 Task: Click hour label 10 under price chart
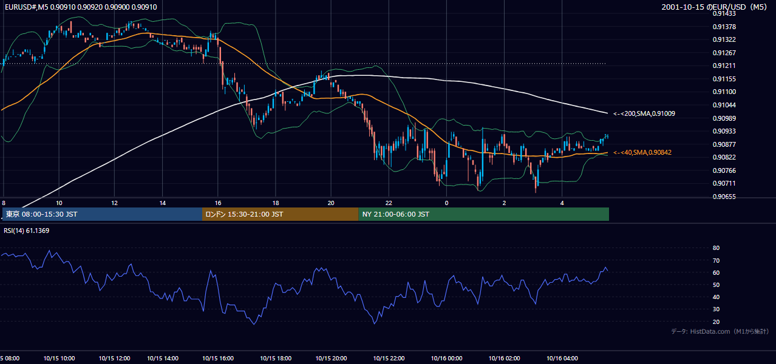point(59,203)
